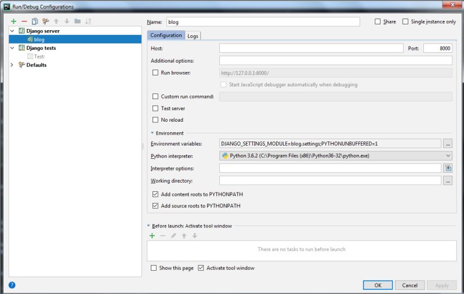
Task: Enable the Test server checkbox
Action: tap(155, 108)
